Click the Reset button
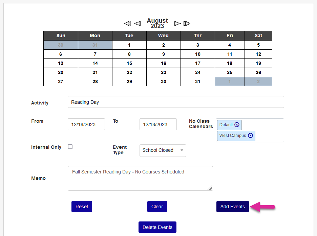Image resolution: width=317 pixels, height=236 pixels. coord(82,207)
